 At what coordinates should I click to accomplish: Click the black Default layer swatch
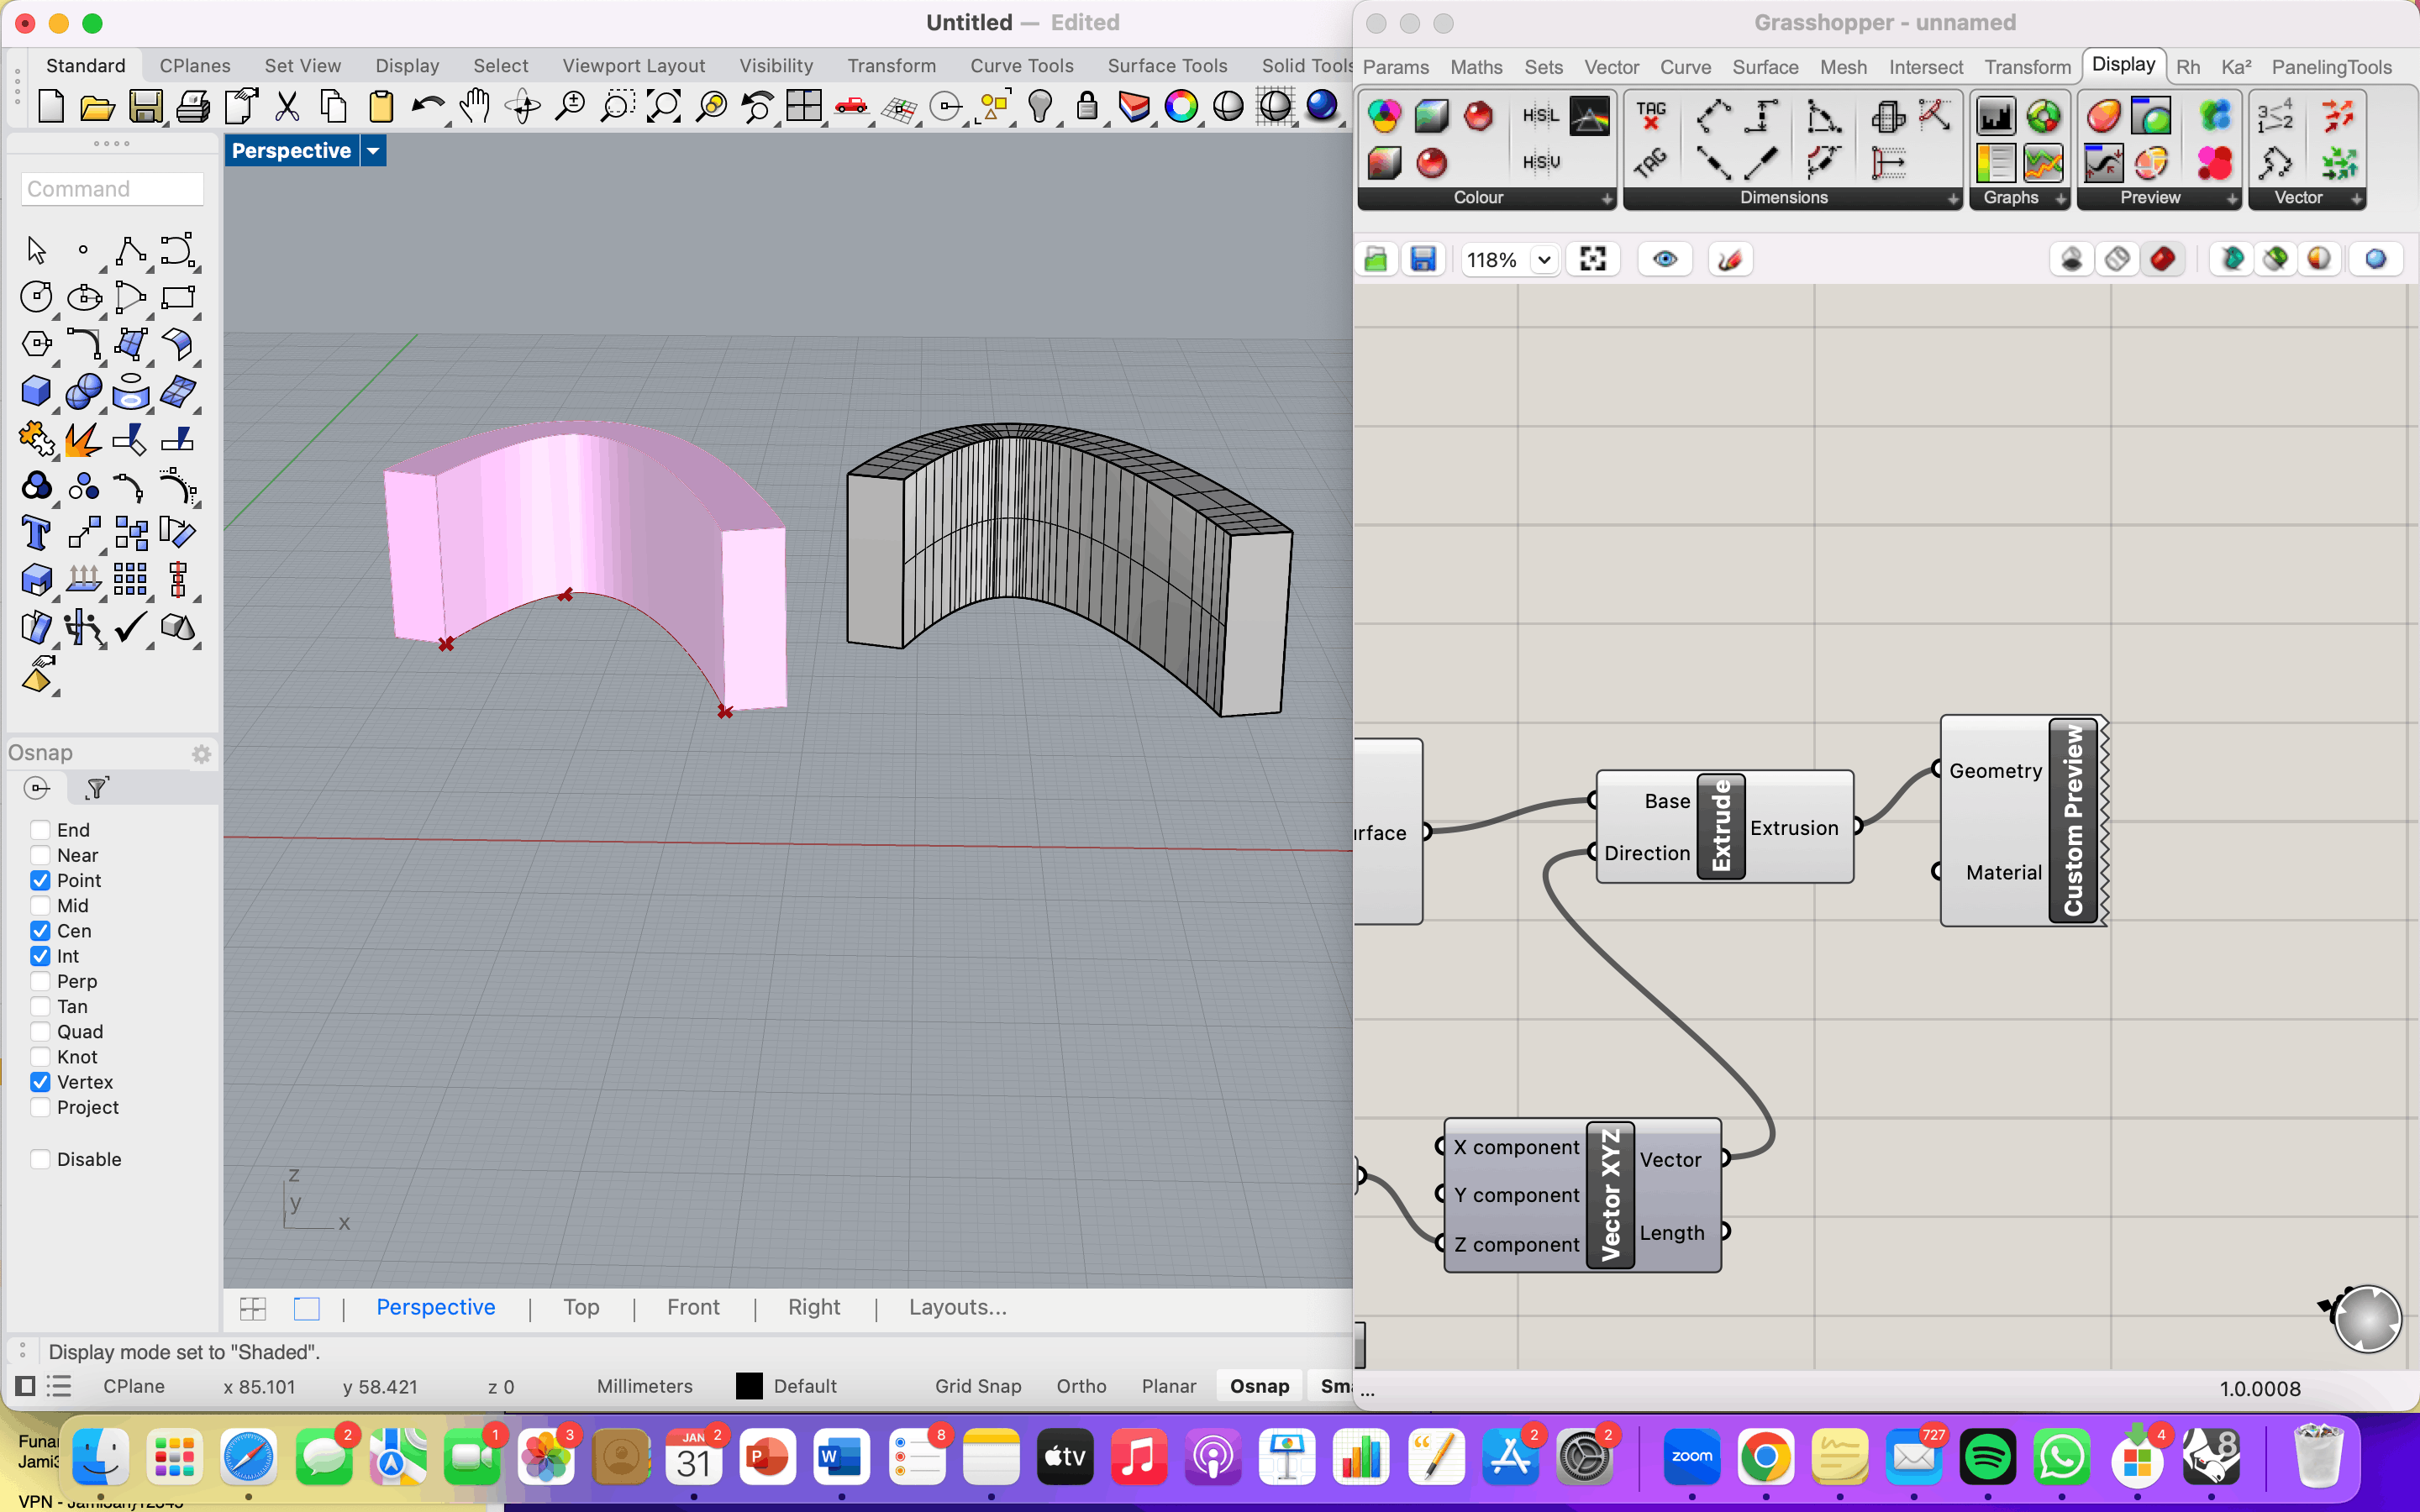pos(749,1386)
